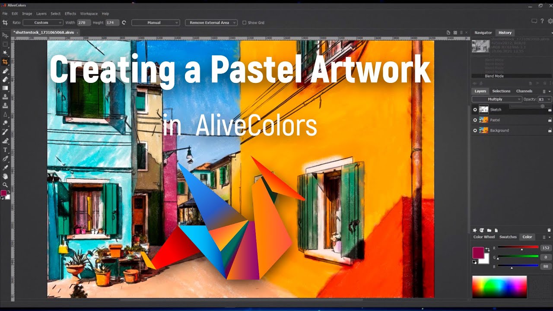Switch to the Navigator tab
Viewport: 553px width, 311px height.
(483, 32)
